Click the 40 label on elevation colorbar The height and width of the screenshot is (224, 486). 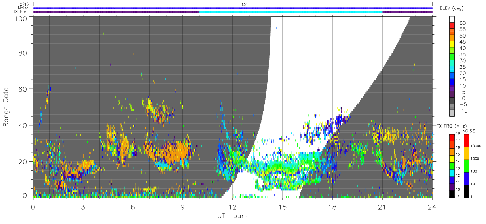pos(463,48)
